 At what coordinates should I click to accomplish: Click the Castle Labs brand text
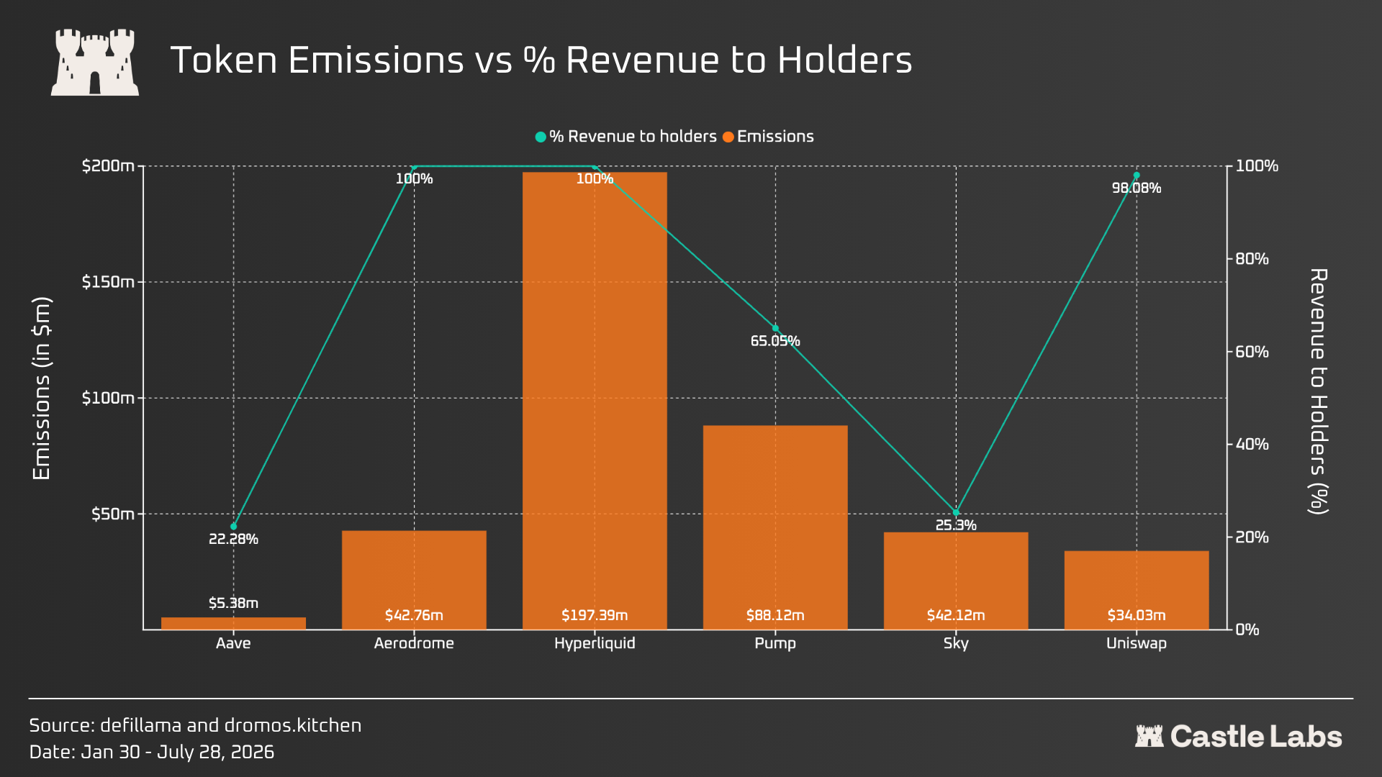tap(1256, 736)
